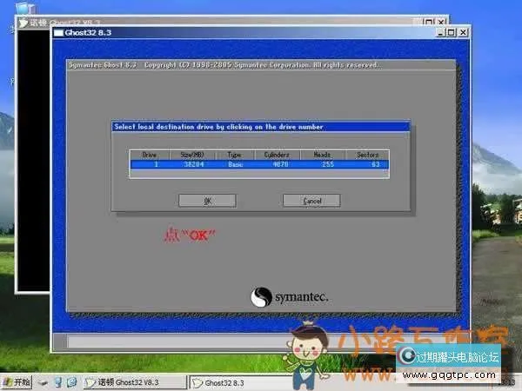Click the 63 sectors value
Image resolution: width=522 pixels, height=391 pixels.
[x=376, y=164]
